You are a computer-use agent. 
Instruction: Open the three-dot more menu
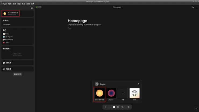(x=197, y=7)
